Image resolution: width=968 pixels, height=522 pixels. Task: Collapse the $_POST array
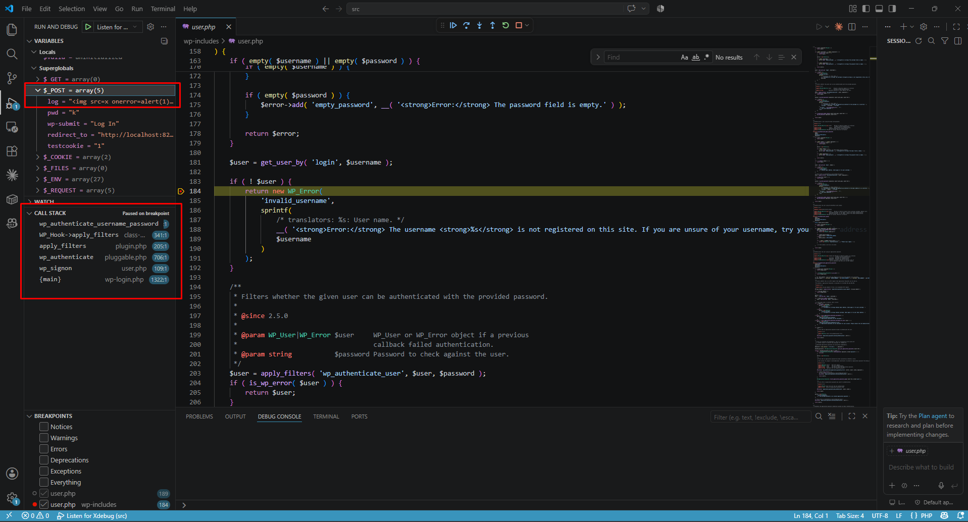(x=38, y=90)
